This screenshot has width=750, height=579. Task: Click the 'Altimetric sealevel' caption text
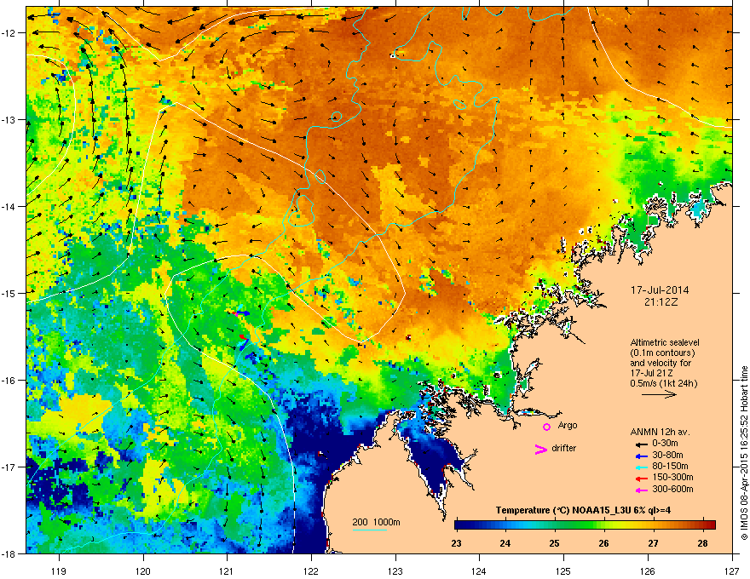(x=665, y=342)
